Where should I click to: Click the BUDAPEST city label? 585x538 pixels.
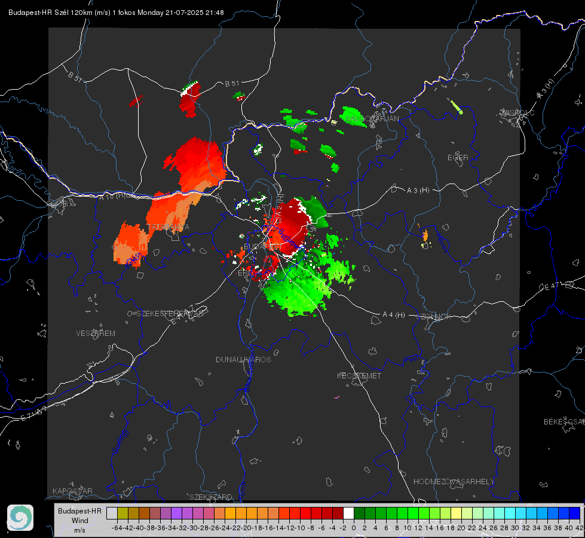tap(263, 247)
